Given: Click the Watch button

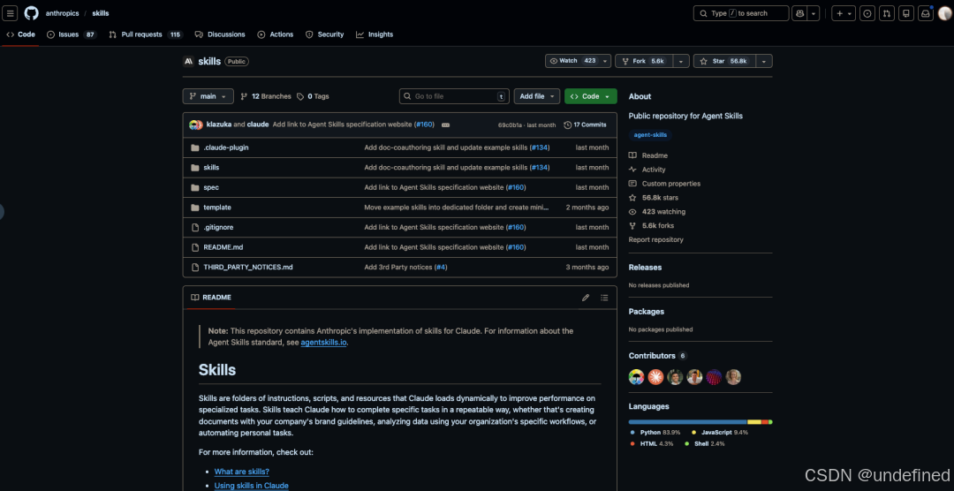Looking at the screenshot, I should click(572, 61).
